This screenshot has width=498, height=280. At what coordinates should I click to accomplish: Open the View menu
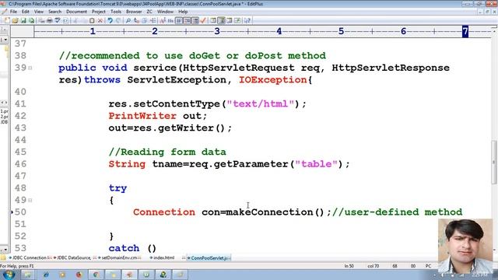38,12
